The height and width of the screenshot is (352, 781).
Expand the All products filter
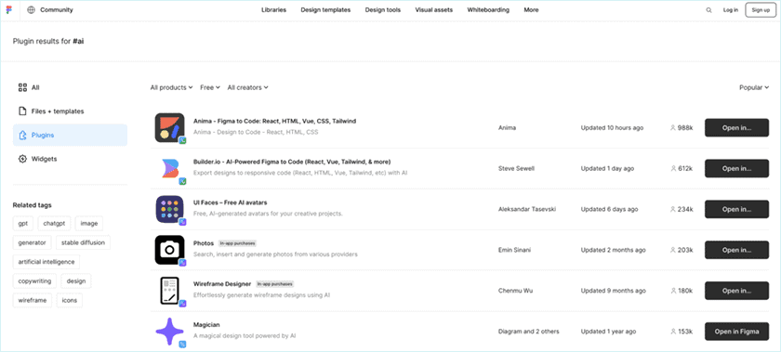tap(171, 87)
